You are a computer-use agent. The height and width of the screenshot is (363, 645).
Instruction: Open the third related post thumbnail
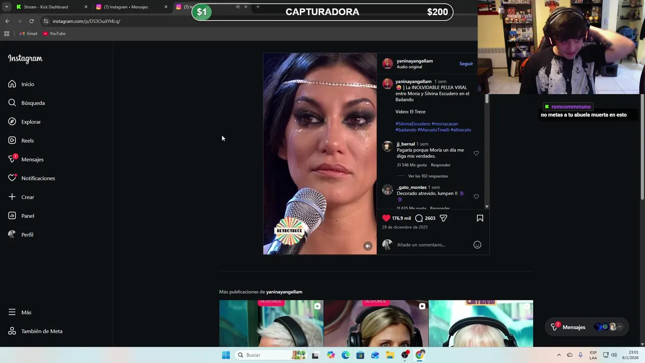click(481, 324)
